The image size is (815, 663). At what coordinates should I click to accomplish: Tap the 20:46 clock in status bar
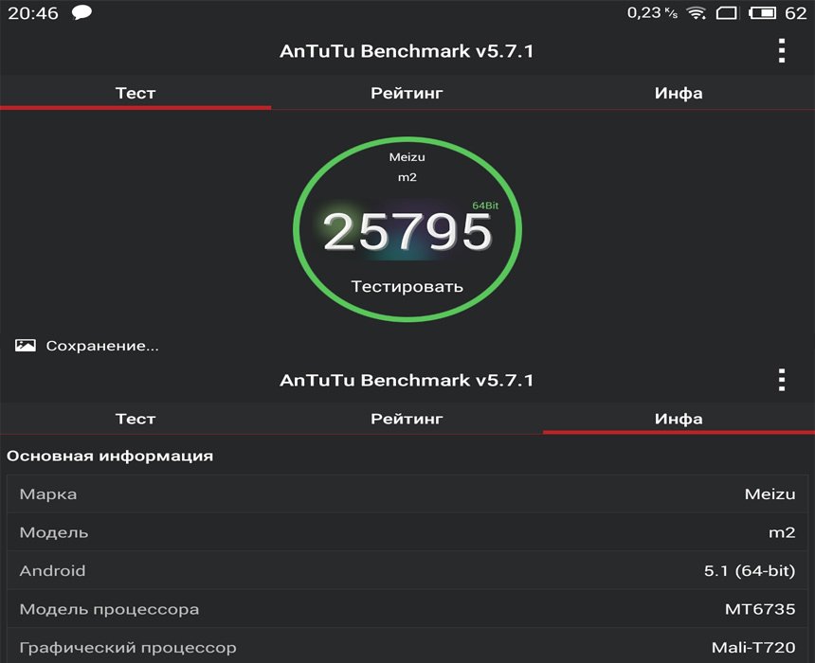(33, 13)
